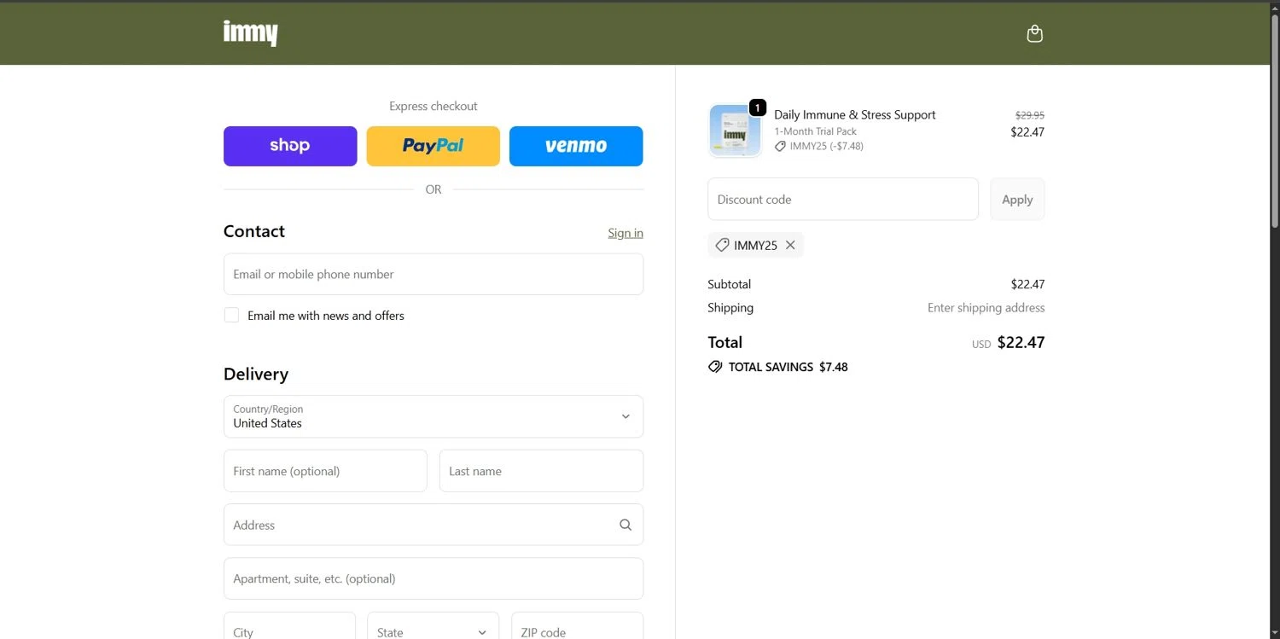Screen dimensions: 1280x639
Task: Pay with Venmo express button
Action: click(576, 146)
